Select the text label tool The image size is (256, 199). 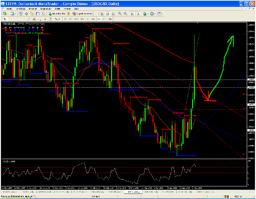(51, 19)
